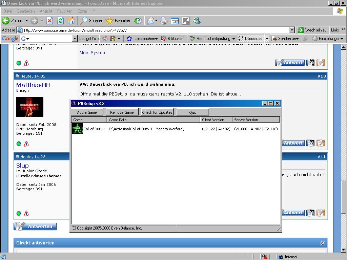The image size is (347, 260).
Task: Click the Forward navigation arrow
Action: 34,21
